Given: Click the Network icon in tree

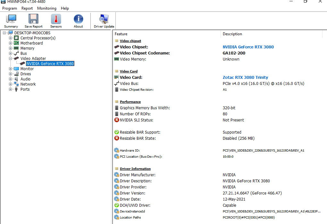Looking at the screenshot, I should coord(16,84).
